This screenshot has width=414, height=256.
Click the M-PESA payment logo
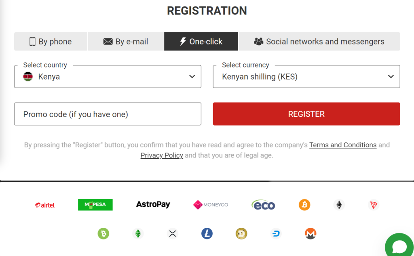coord(95,205)
